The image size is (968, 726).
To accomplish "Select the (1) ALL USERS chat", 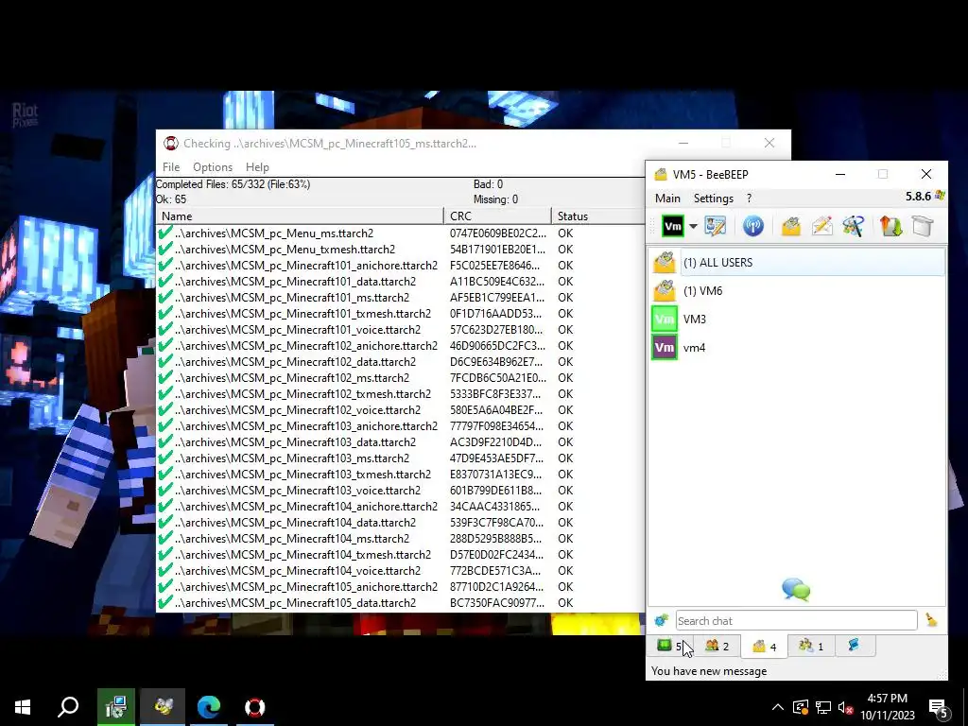I will coord(797,263).
